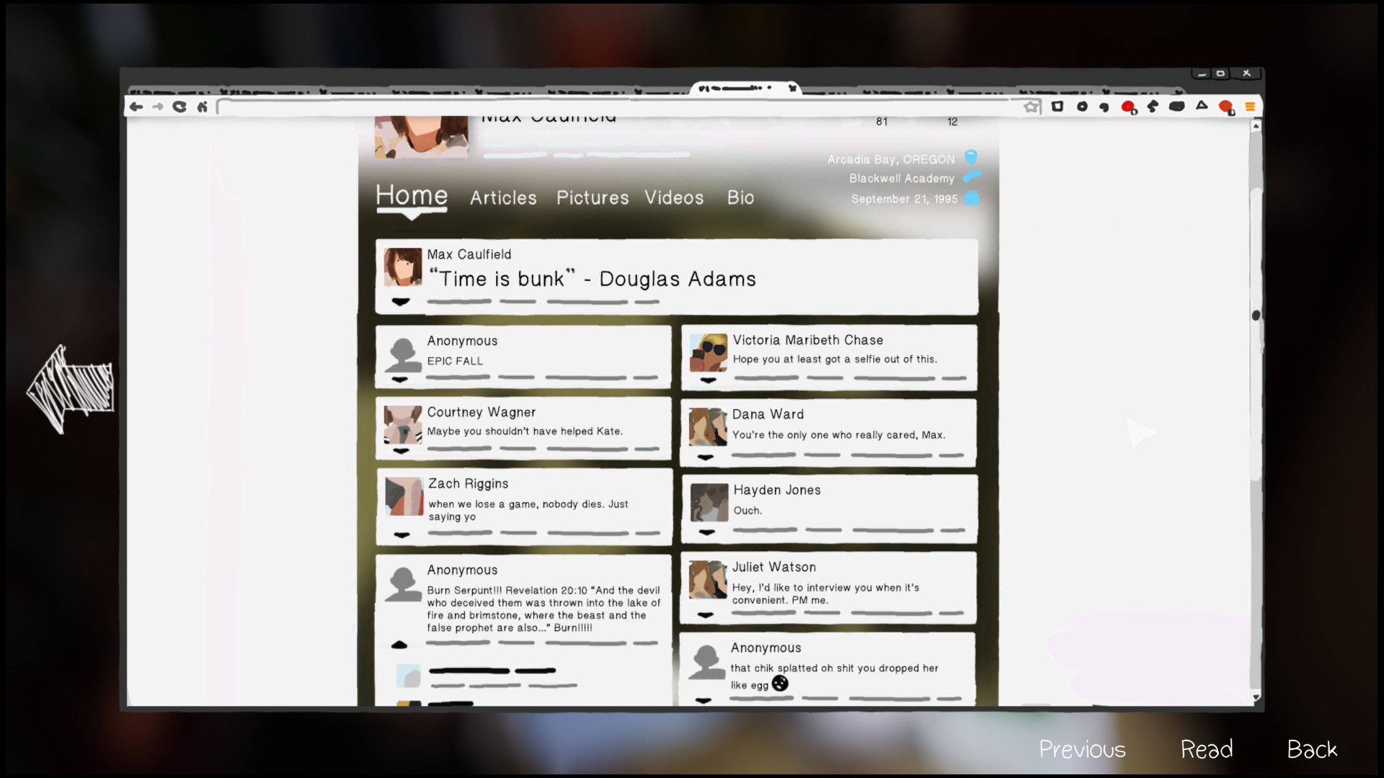Click "Maybe you shouldn't have helped Kate." text
This screenshot has width=1384, height=778.
point(525,432)
